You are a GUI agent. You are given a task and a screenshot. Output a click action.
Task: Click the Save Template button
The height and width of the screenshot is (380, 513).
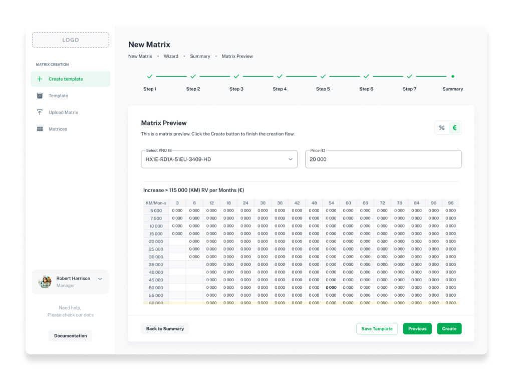point(377,328)
